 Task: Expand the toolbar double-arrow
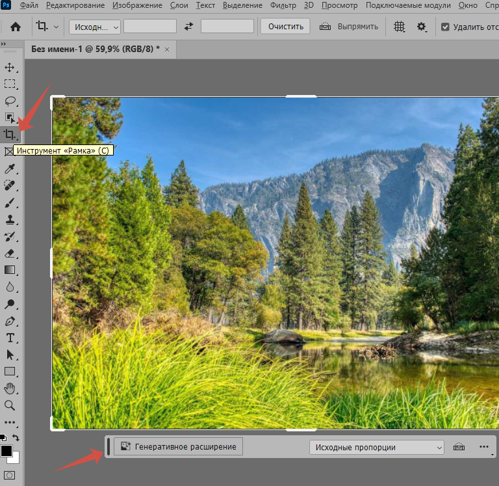click(x=3, y=44)
